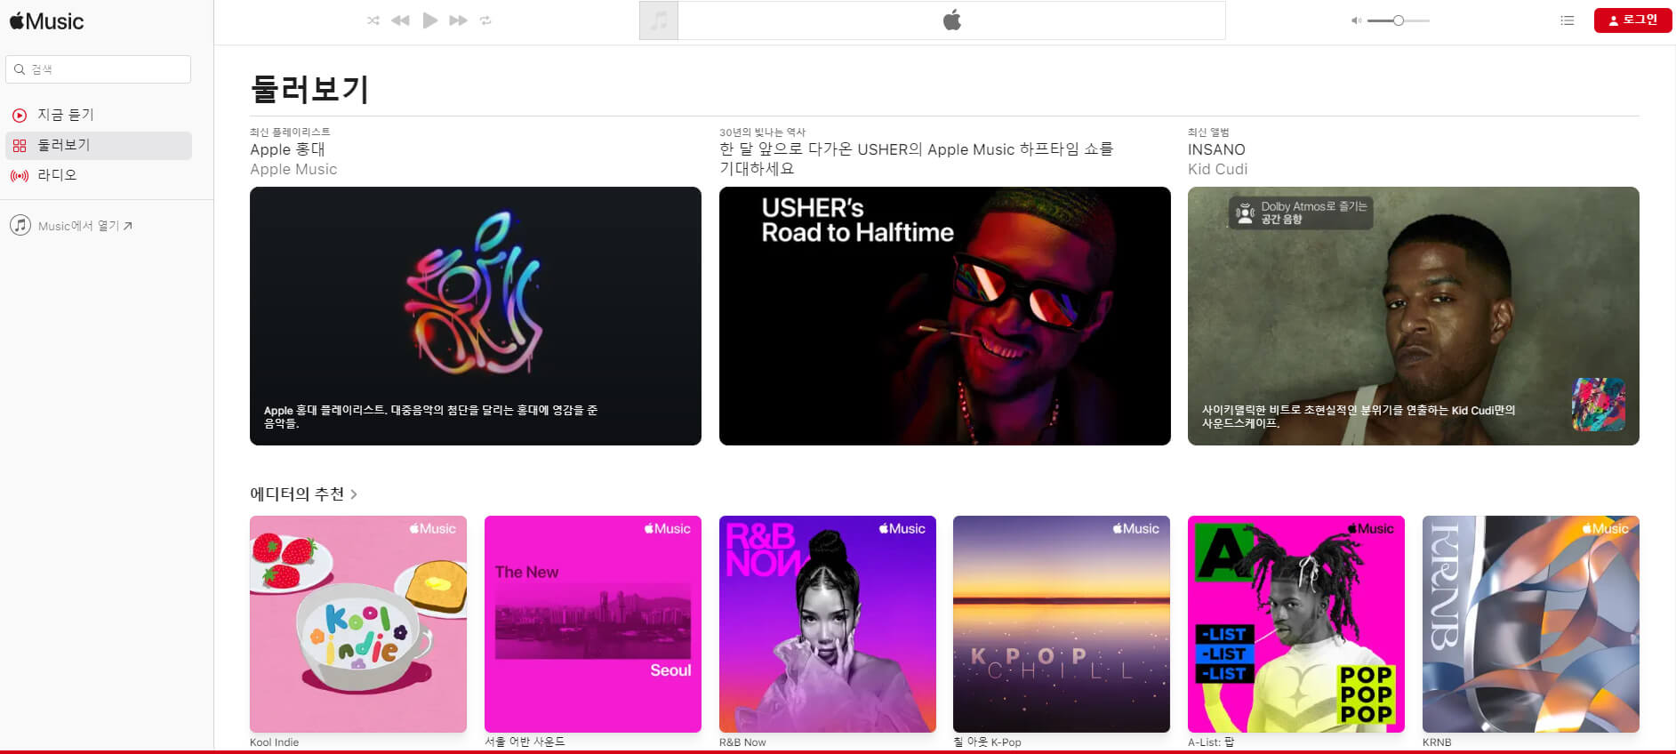This screenshot has height=754, width=1676.
Task: Open the R&B Now playlist cover
Action: (x=828, y=624)
